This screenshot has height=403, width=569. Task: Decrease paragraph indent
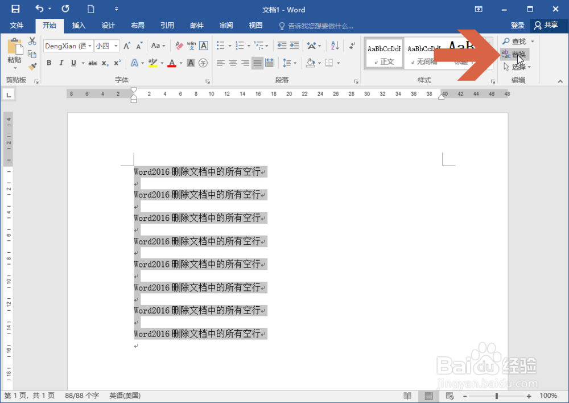pos(282,46)
